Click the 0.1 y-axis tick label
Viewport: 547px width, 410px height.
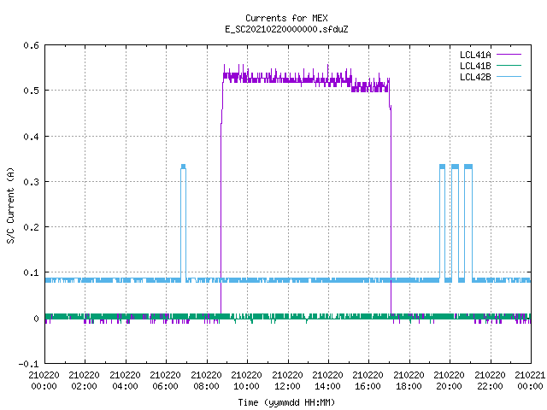tap(31, 272)
